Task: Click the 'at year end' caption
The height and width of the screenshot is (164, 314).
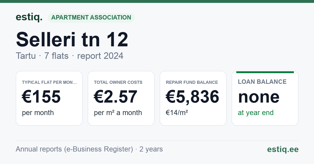Action: coord(256,113)
